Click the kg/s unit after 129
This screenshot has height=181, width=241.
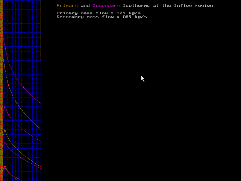132,13
